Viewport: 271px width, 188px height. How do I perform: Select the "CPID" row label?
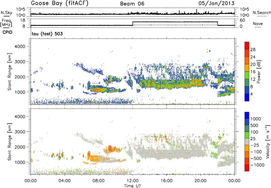point(7,32)
